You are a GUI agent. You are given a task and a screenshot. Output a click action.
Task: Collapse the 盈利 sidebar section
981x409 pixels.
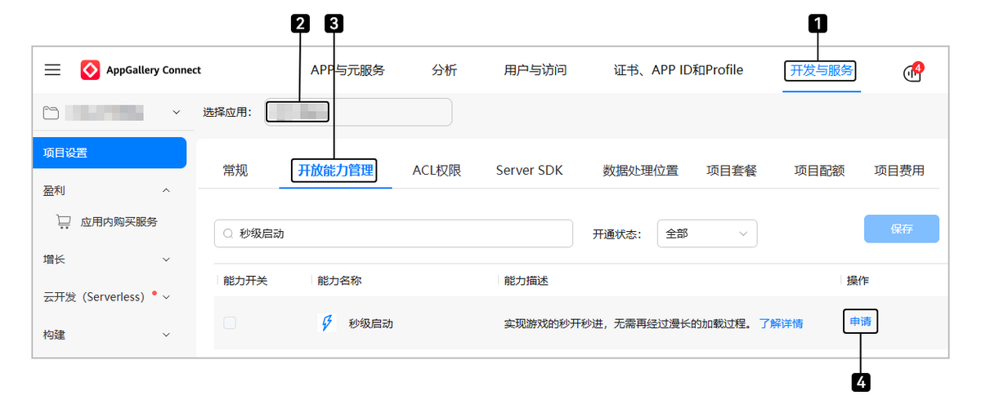click(x=167, y=190)
